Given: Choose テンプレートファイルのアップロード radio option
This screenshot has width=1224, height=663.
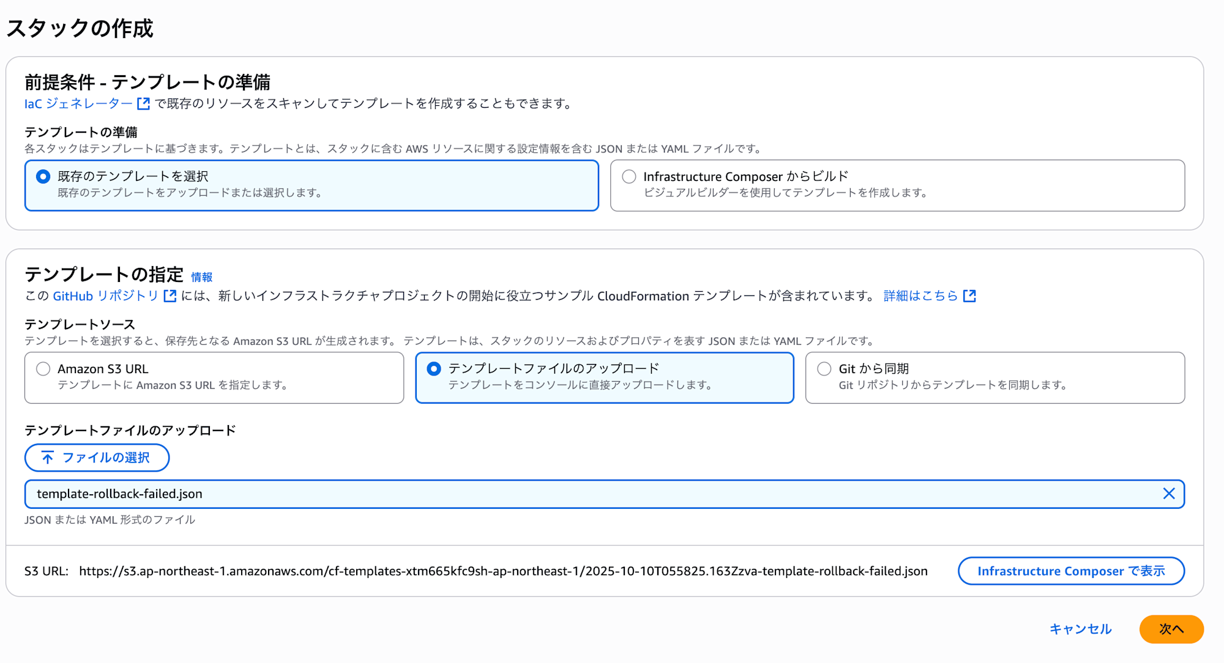Looking at the screenshot, I should pyautogui.click(x=433, y=369).
